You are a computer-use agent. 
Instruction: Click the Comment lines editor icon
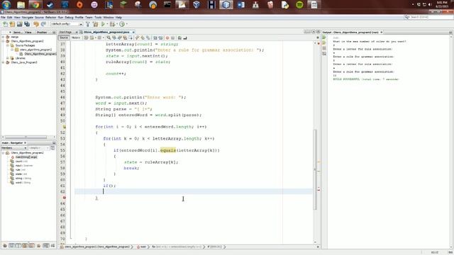click(179, 38)
